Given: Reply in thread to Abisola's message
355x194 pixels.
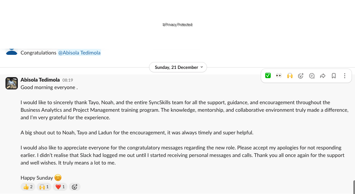Looking at the screenshot, I should click(312, 76).
